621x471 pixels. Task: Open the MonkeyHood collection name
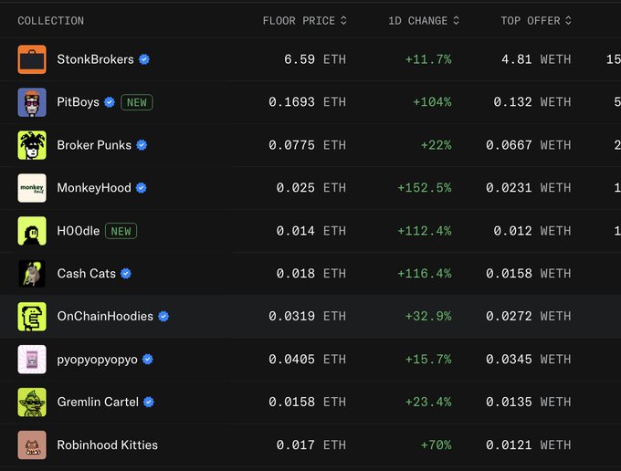click(94, 188)
